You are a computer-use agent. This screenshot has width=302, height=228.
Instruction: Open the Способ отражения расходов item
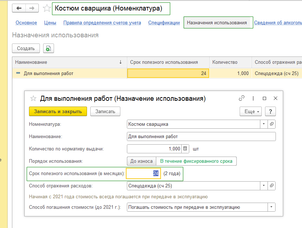point(272,186)
